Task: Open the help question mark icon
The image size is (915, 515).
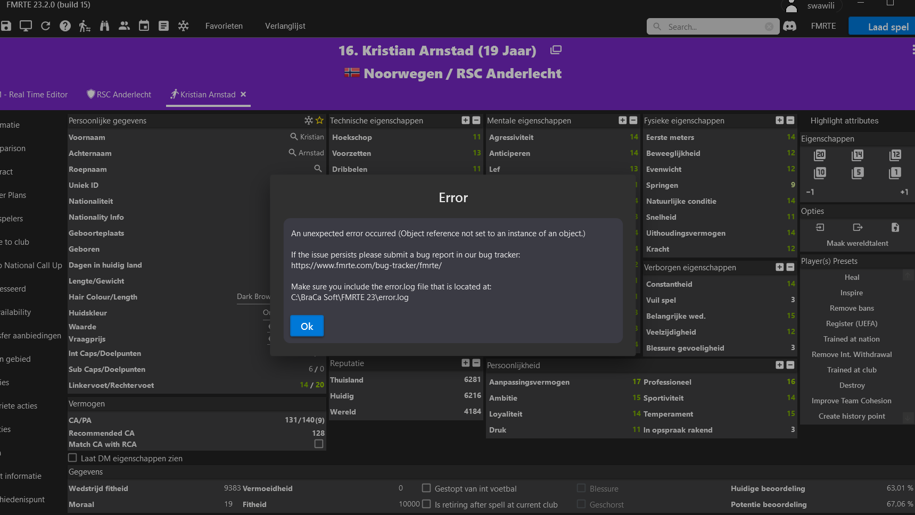Action: [x=65, y=26]
